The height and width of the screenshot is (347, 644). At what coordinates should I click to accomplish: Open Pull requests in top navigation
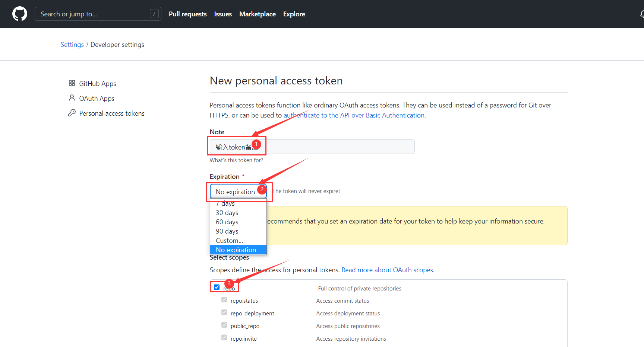tap(187, 14)
